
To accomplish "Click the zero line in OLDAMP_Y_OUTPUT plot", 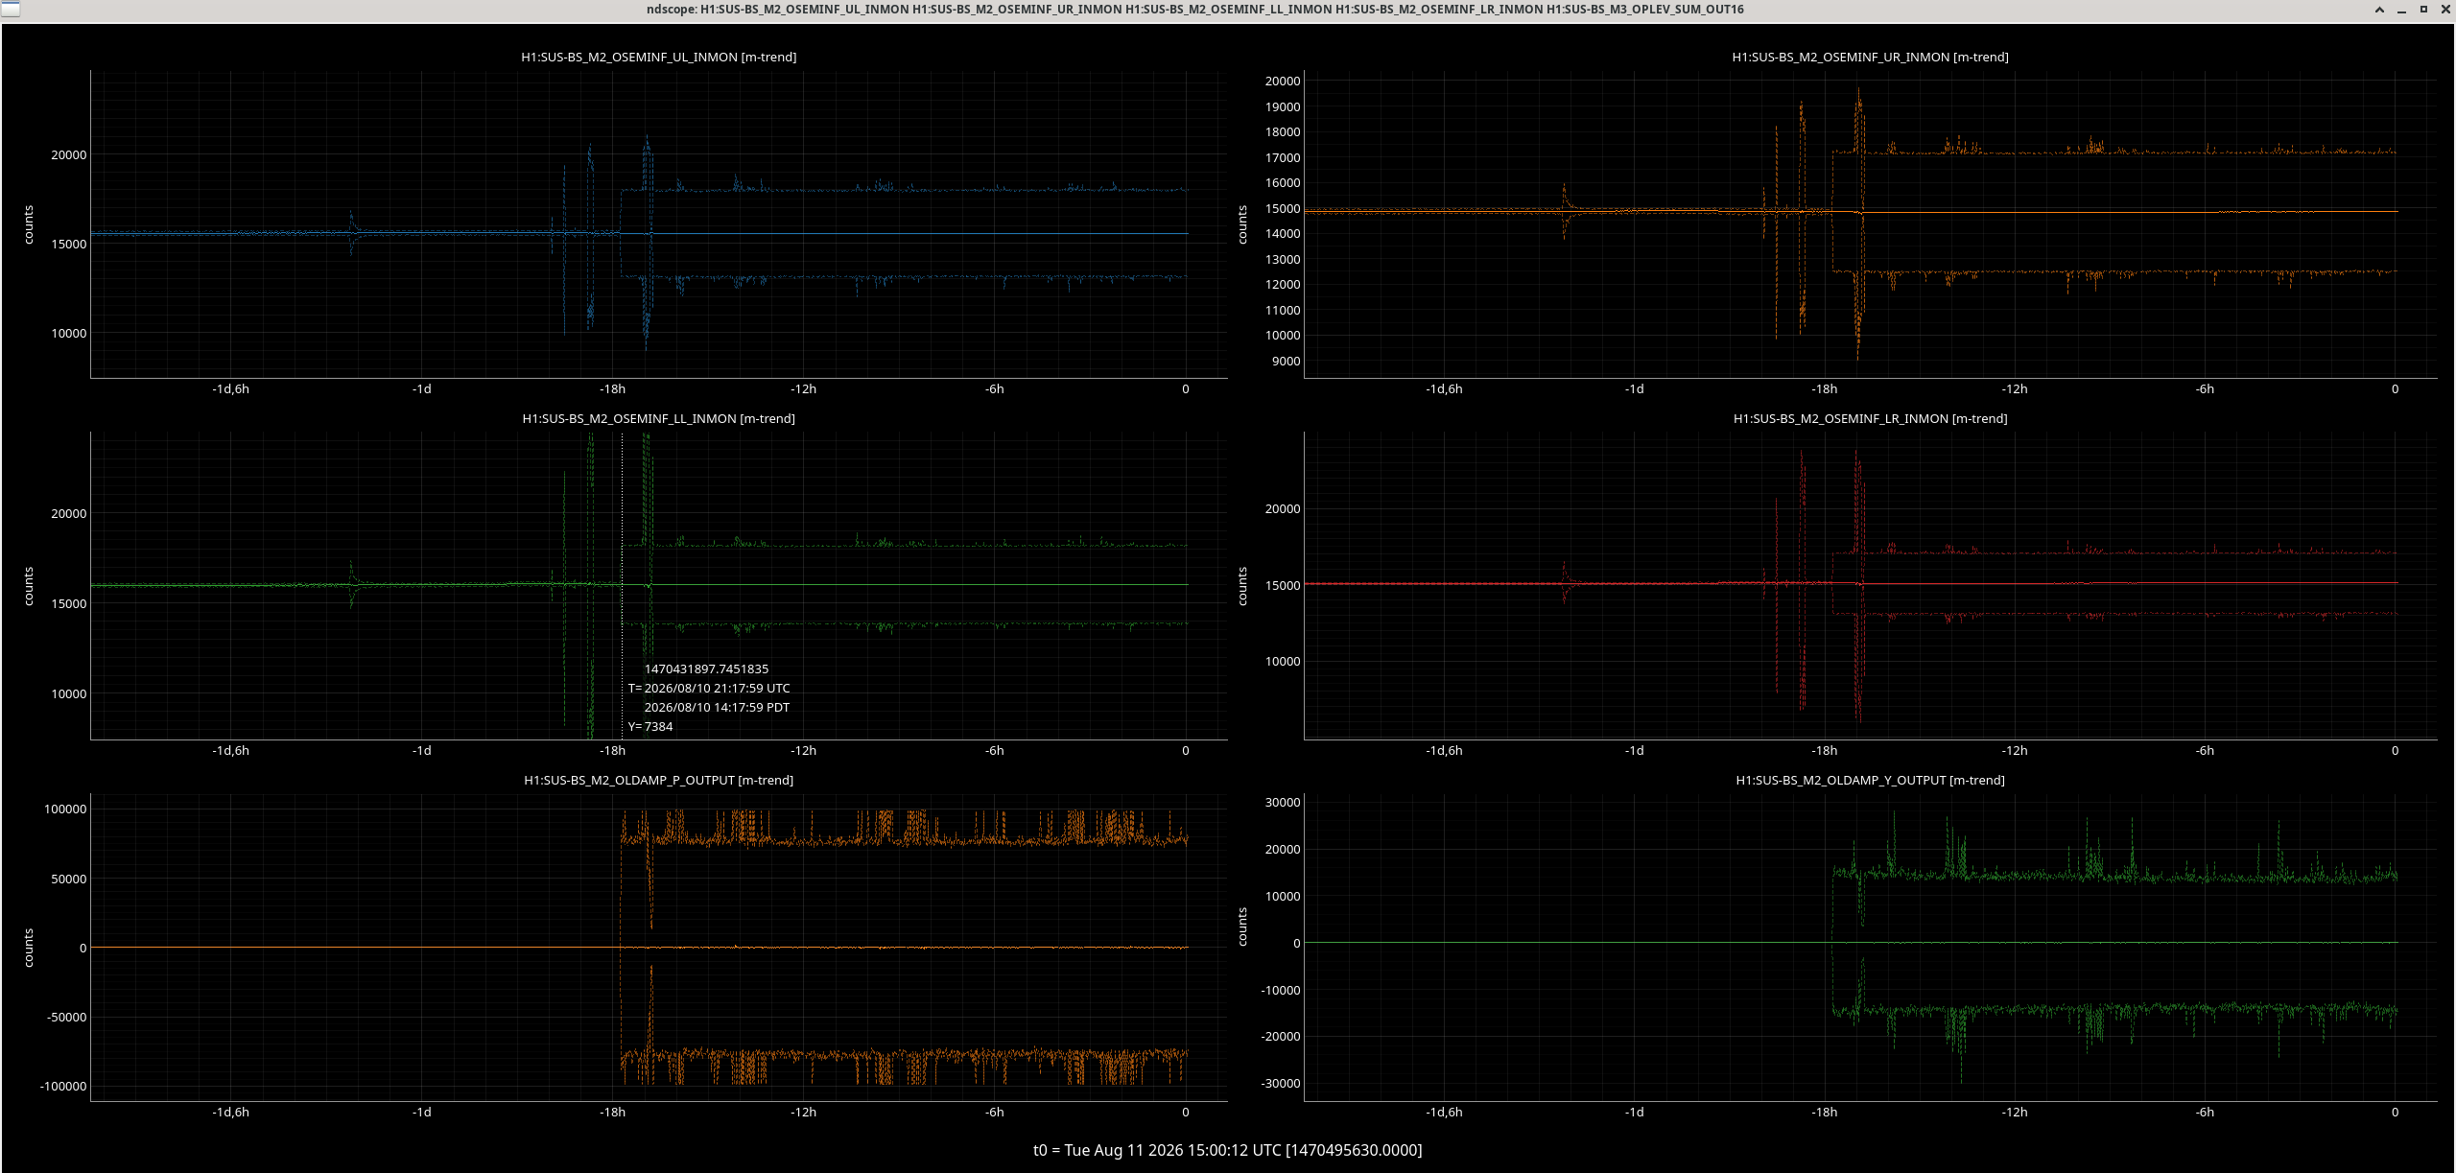I will (1851, 943).
